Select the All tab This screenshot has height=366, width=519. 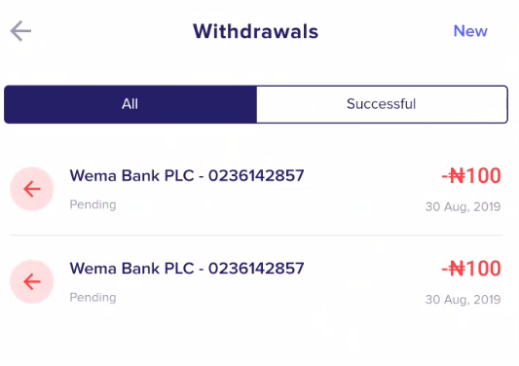(130, 104)
